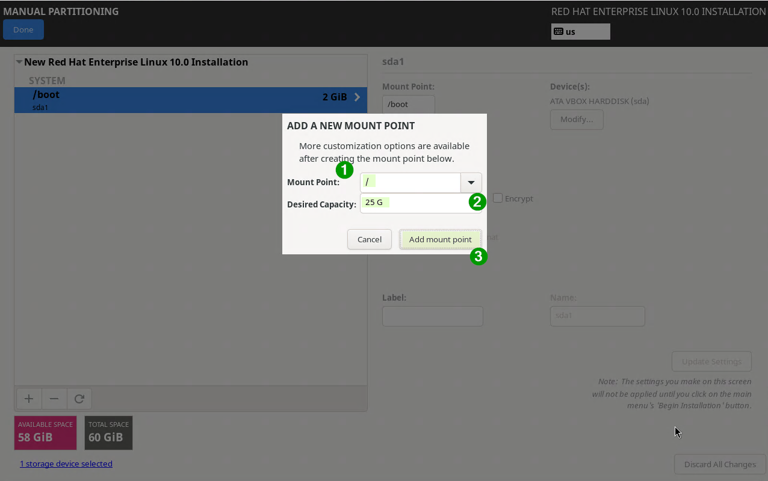Click the blue Done button
This screenshot has width=768, height=481.
(23, 29)
